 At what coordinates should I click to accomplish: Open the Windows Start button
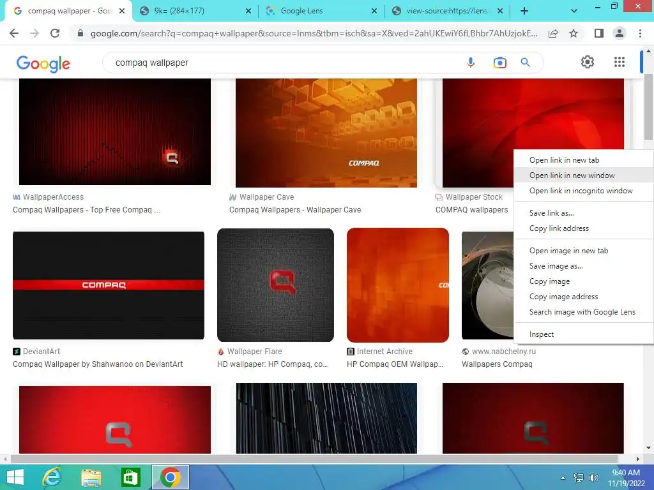15,477
